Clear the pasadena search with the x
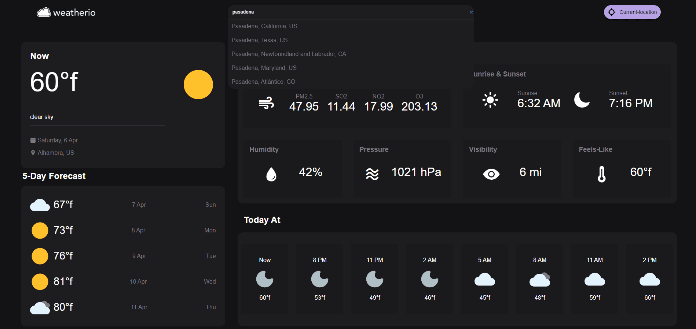 click(x=471, y=12)
